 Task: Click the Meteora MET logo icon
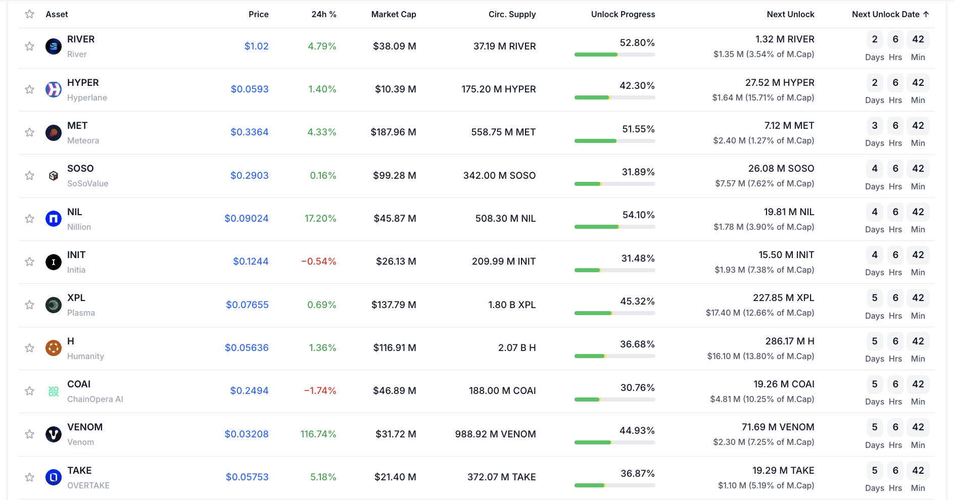(54, 132)
